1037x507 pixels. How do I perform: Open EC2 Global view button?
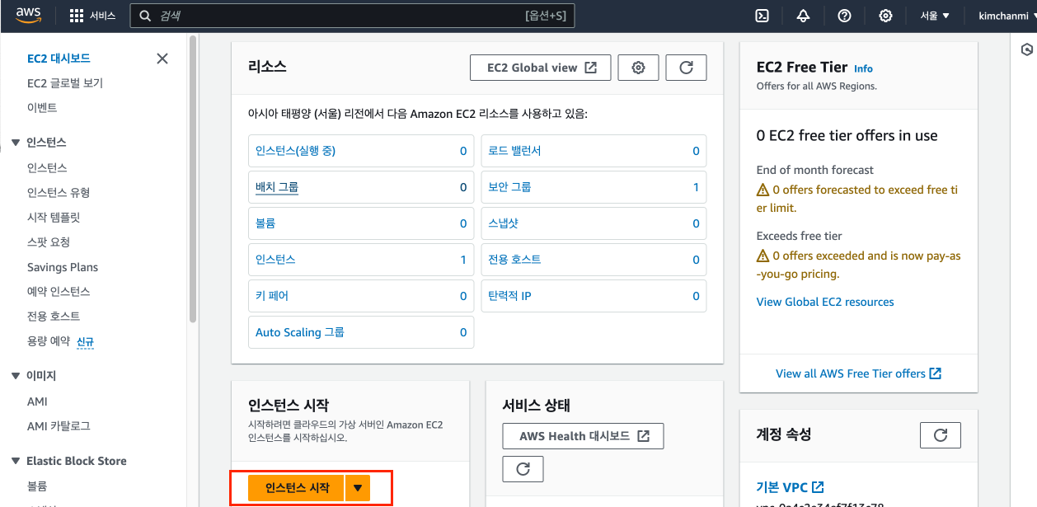[541, 68]
